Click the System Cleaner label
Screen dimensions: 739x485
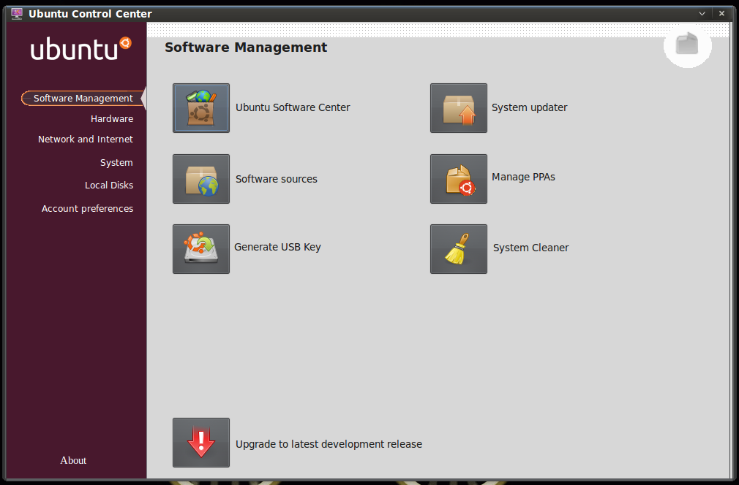530,248
